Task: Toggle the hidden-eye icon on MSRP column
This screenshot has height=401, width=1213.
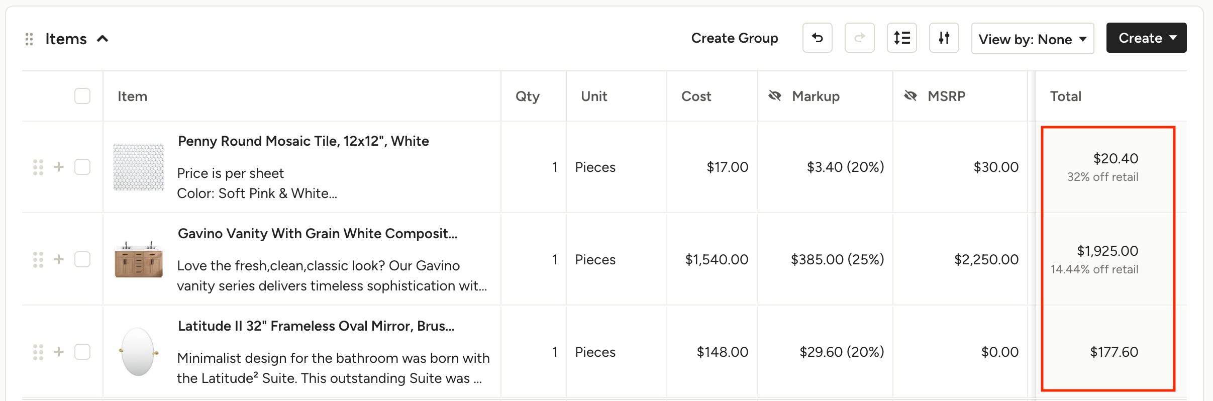Action: coord(911,96)
